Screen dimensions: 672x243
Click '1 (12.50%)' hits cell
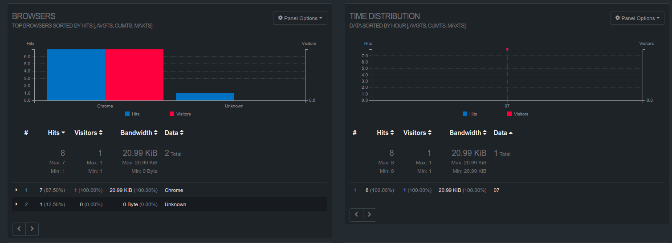click(x=52, y=204)
